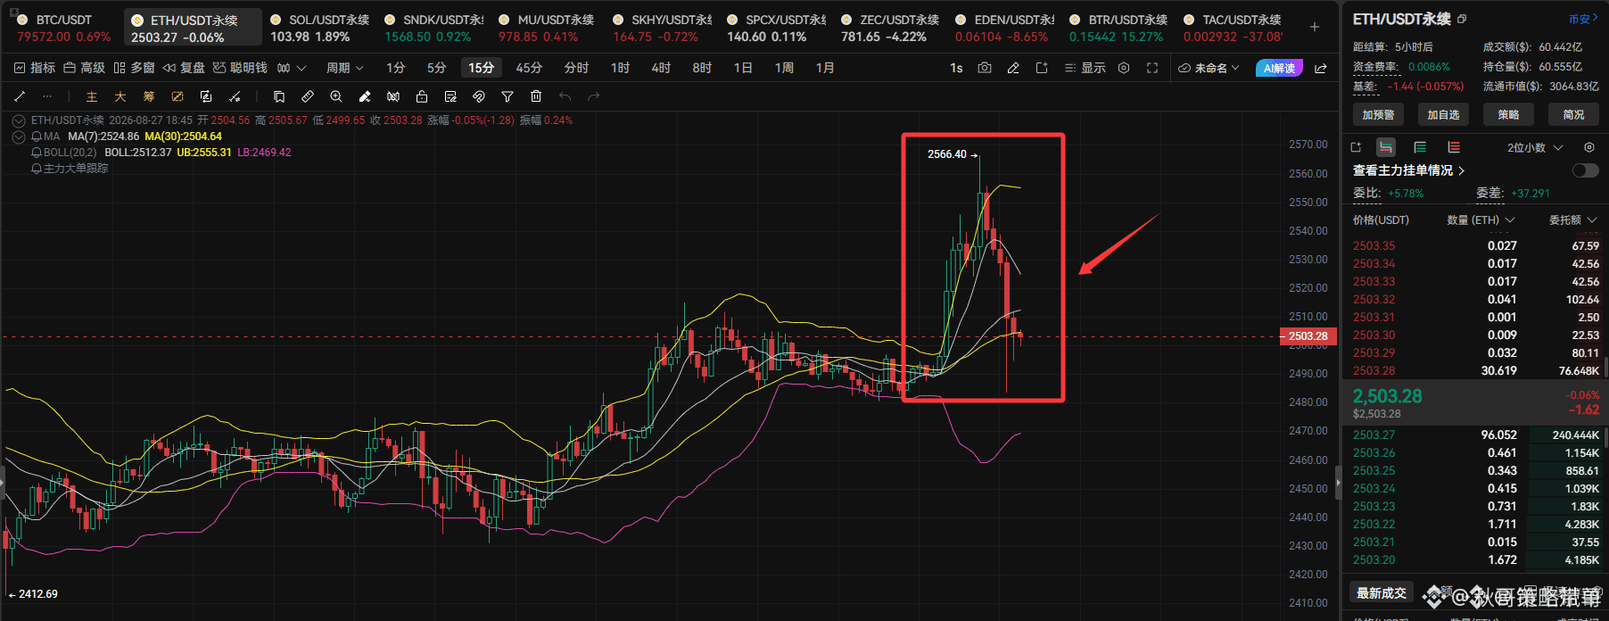The width and height of the screenshot is (1609, 621).
Task: Switch to ZEC/USDT永续 symbol tab
Action: 889,28
